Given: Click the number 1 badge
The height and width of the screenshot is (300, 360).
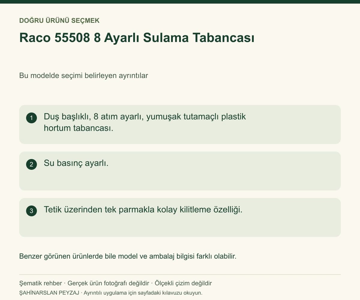Looking at the screenshot, I should [31, 118].
